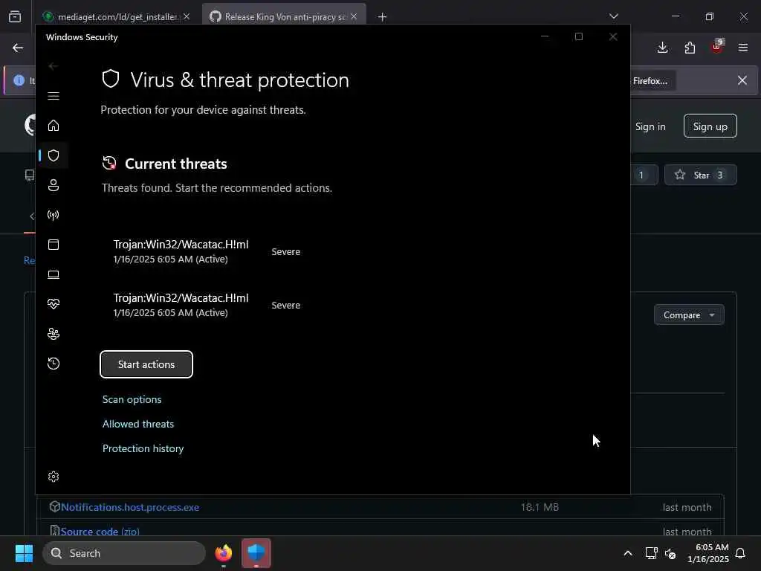Open the Firefox extensions puzzle icon
The image size is (761, 571).
pos(690,48)
